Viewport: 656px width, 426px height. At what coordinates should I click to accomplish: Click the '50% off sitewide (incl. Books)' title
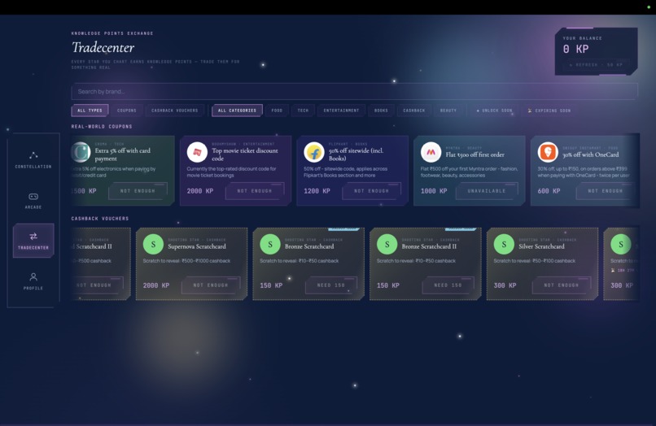click(356, 154)
